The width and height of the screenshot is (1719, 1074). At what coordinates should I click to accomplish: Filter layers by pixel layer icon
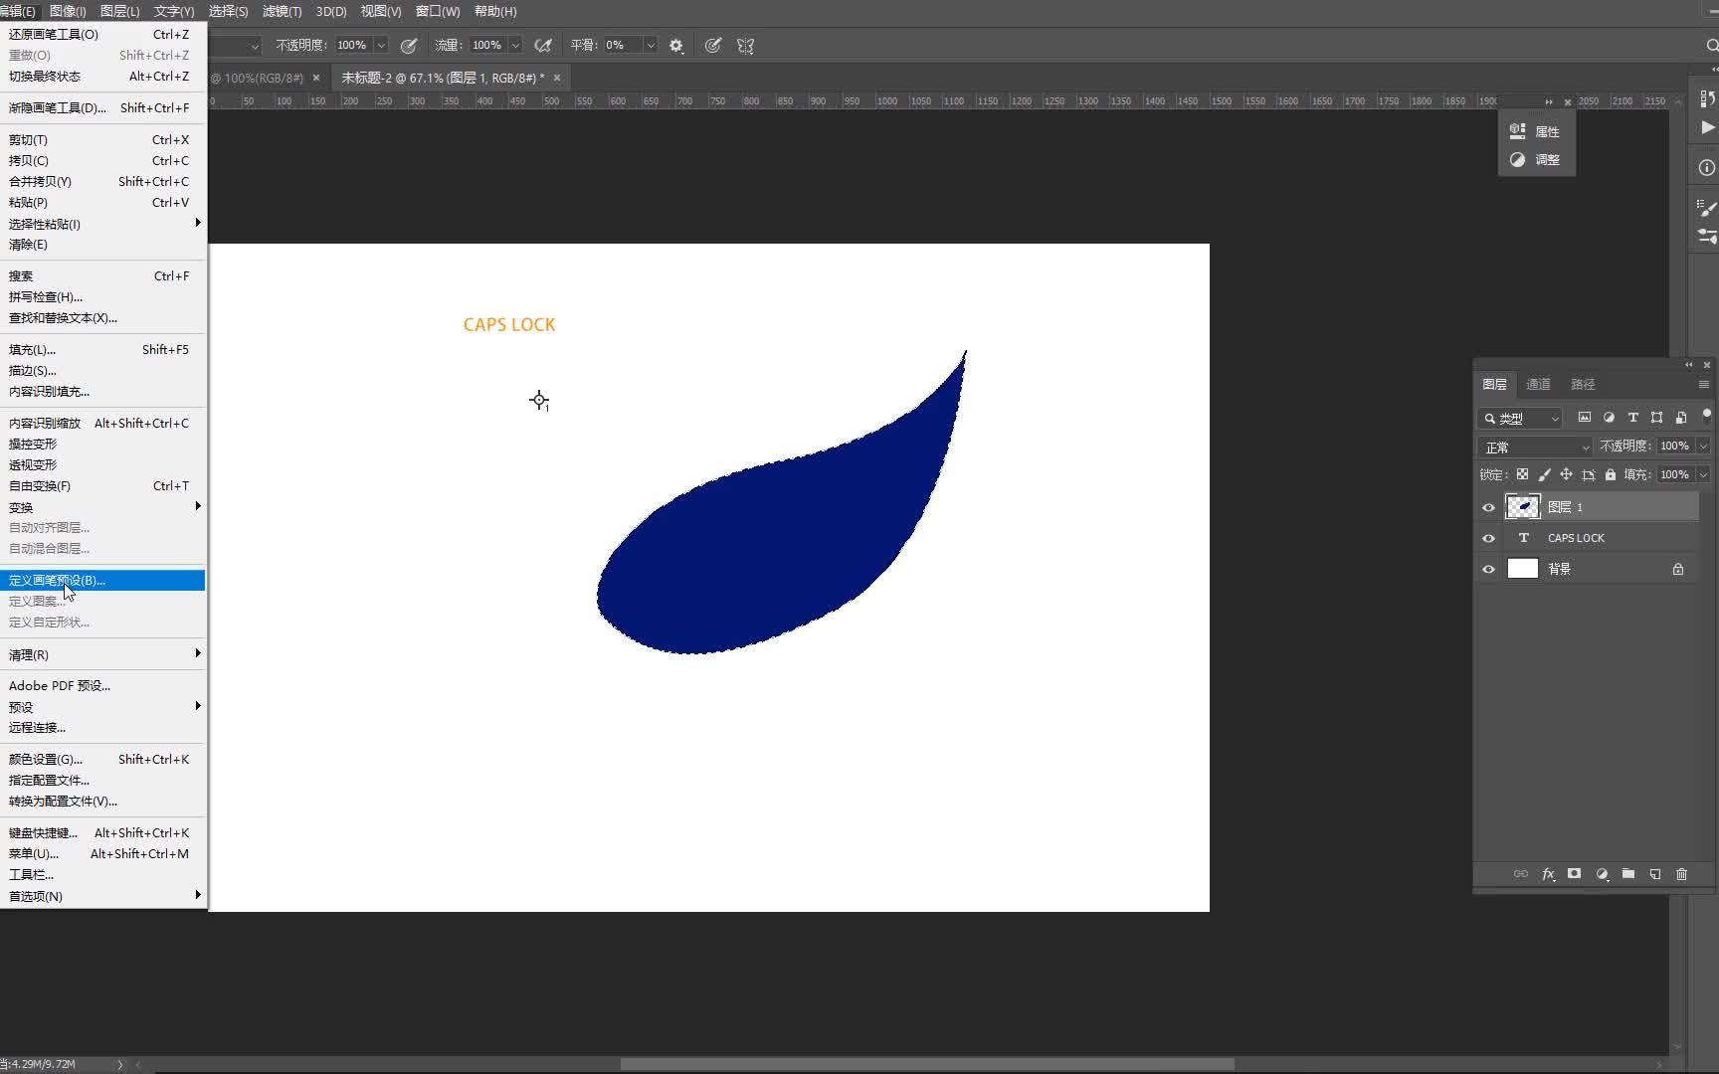pos(1585,418)
